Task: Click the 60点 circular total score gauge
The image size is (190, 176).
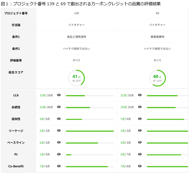Action: tap(157, 78)
